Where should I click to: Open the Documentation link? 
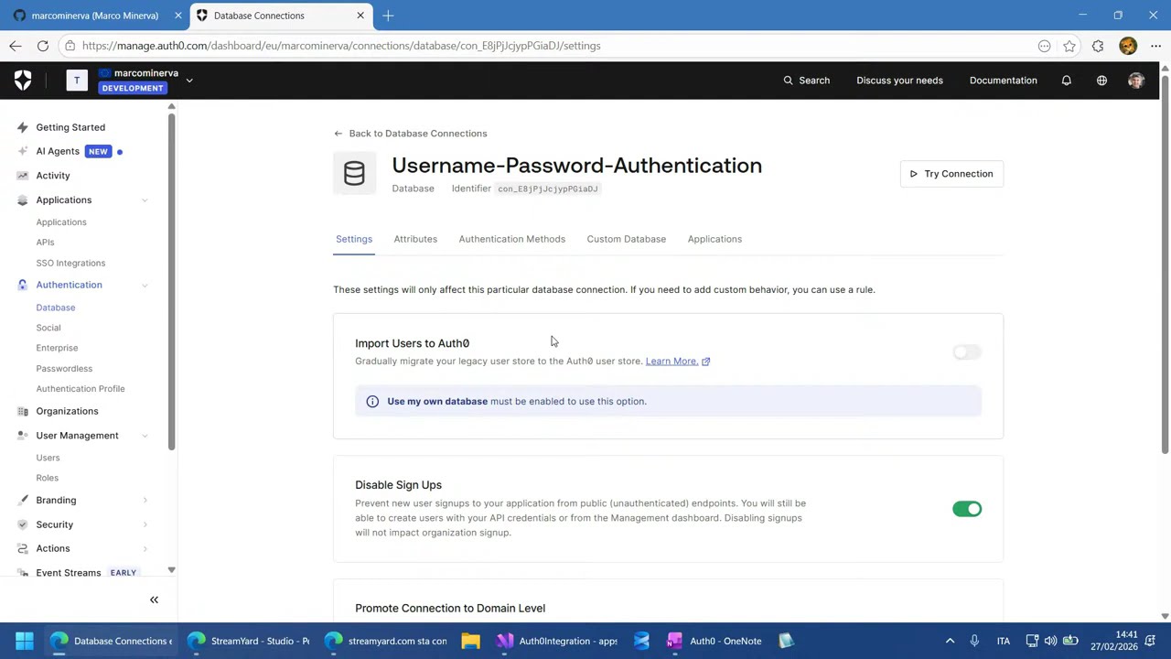(1003, 81)
